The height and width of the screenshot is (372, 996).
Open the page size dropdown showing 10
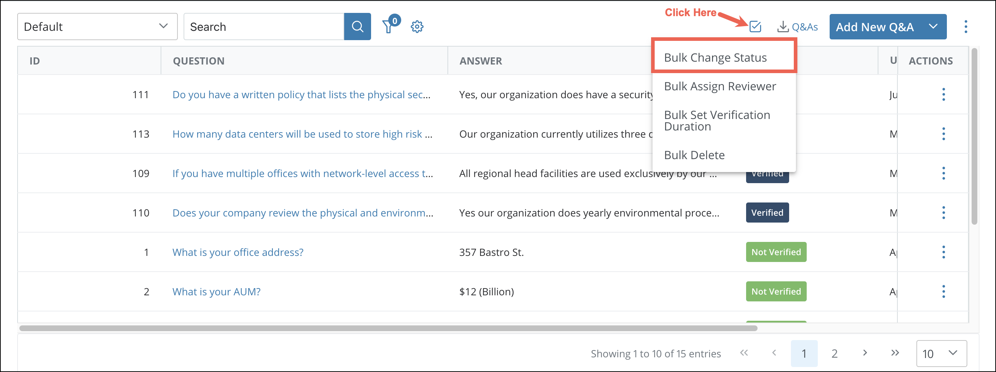[941, 353]
